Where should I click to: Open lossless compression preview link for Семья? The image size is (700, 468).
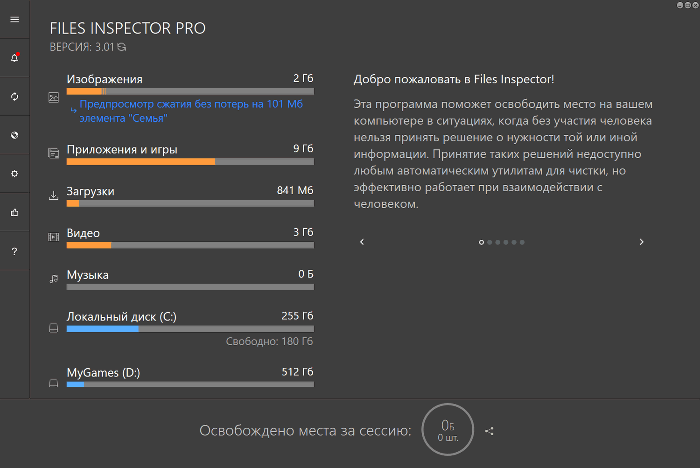click(191, 111)
